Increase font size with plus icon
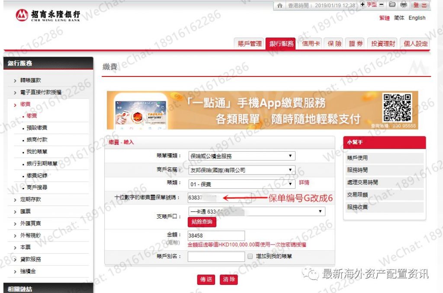 pos(363,4)
